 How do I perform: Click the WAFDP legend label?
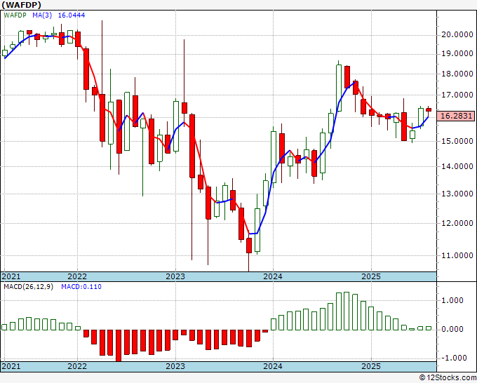[15, 15]
